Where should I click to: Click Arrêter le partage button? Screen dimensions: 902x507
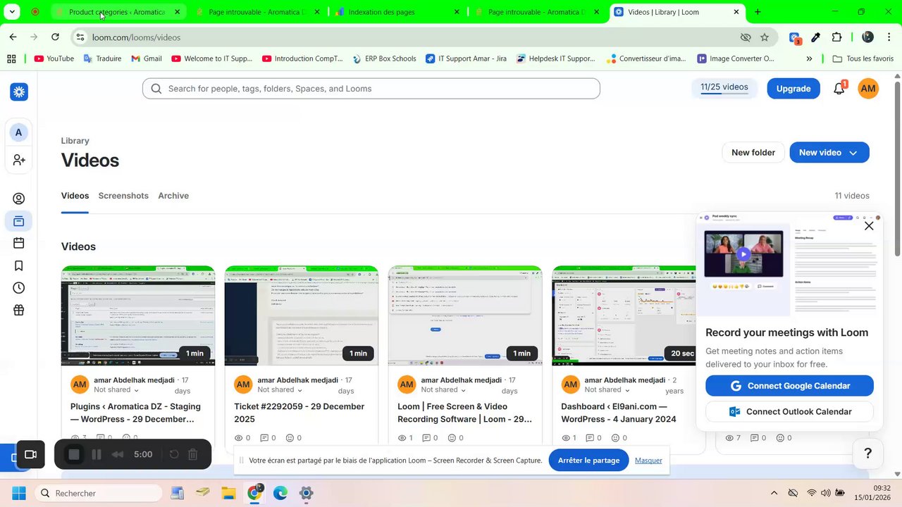588,461
